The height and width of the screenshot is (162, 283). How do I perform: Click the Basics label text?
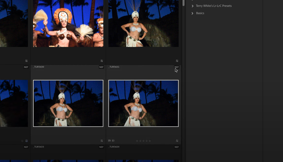pos(200,13)
